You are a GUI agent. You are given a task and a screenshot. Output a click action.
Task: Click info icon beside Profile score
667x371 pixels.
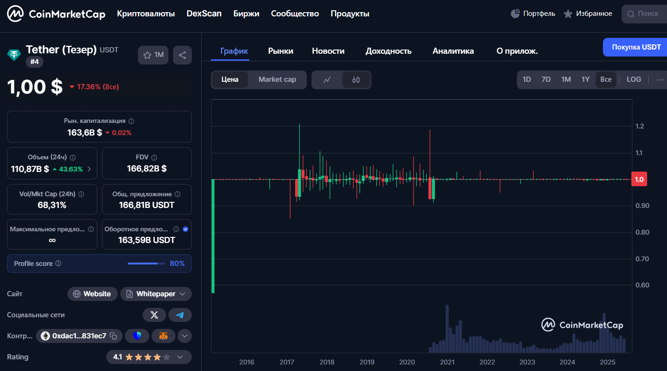(58, 264)
